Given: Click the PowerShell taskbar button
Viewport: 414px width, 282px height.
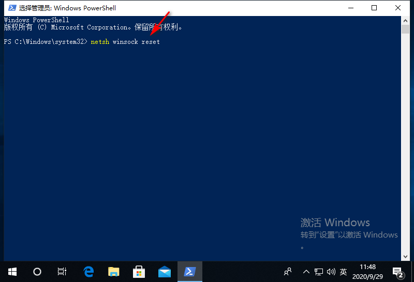Looking at the screenshot, I should 189,271.
